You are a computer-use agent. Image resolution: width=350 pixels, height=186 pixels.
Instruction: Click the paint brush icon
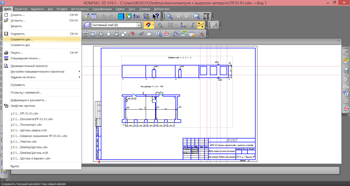(87, 17)
